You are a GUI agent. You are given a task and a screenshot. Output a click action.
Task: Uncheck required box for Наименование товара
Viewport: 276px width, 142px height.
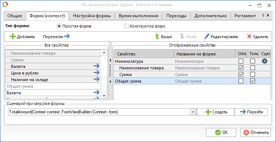[x=241, y=68]
